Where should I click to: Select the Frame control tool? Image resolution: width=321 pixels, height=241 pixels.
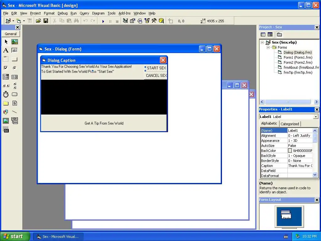coord(6,59)
